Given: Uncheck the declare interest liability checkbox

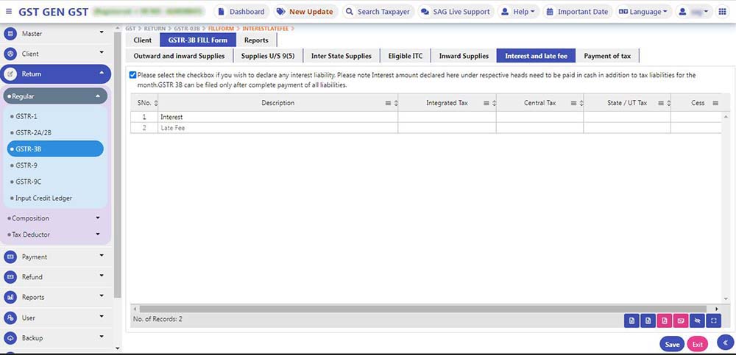Looking at the screenshot, I should click(x=132, y=75).
